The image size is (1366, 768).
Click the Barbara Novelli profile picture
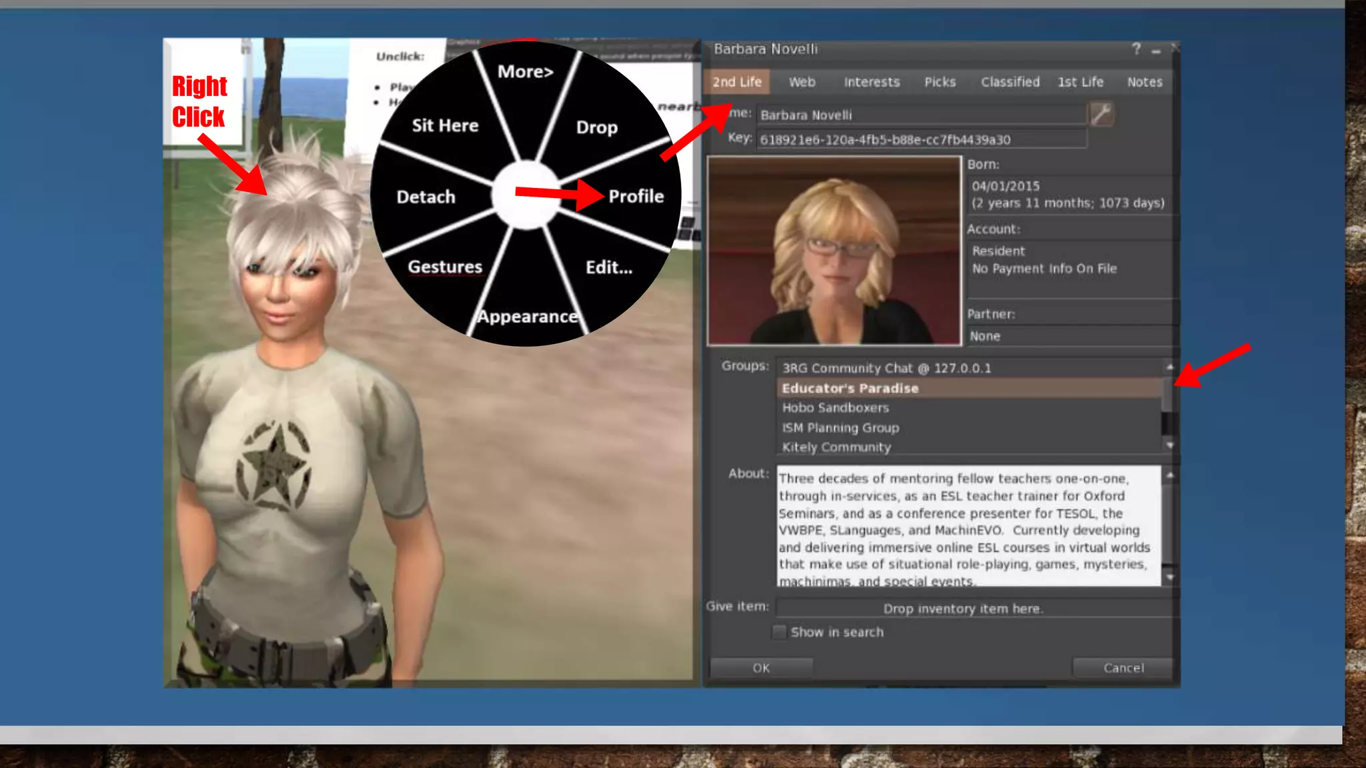click(x=834, y=251)
